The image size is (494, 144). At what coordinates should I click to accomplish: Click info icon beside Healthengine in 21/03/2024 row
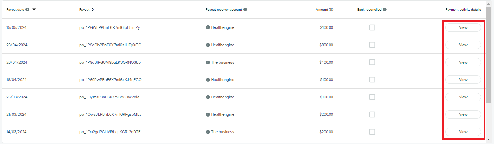[x=208, y=114]
